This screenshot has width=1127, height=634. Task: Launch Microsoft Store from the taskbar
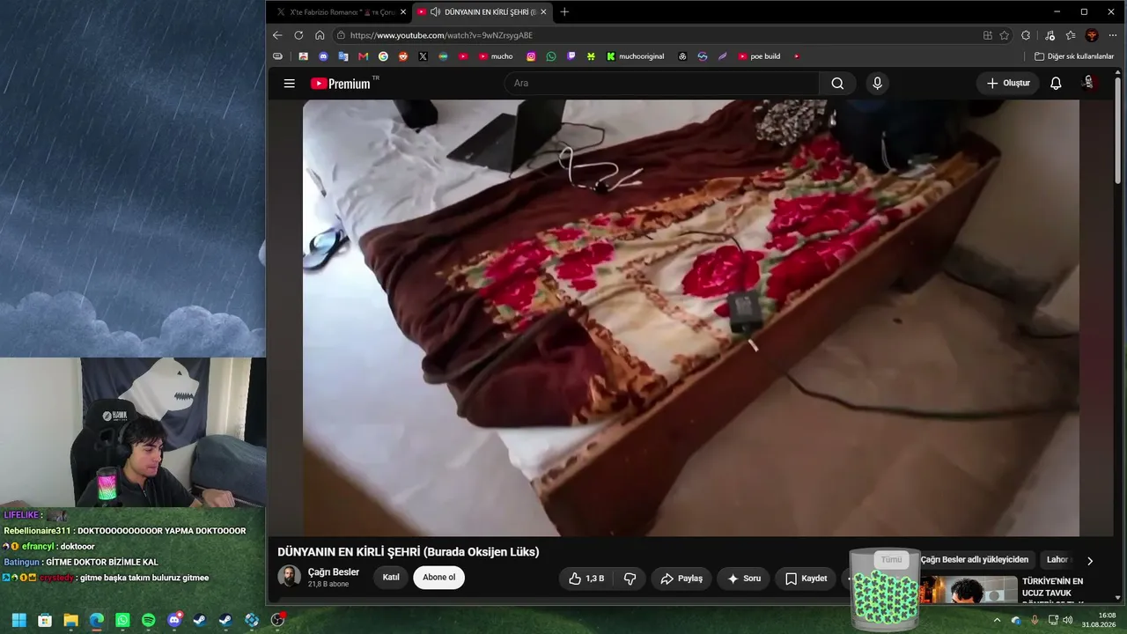45,620
